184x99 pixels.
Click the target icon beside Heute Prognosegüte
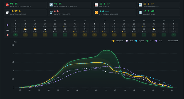click(x=7, y=5)
